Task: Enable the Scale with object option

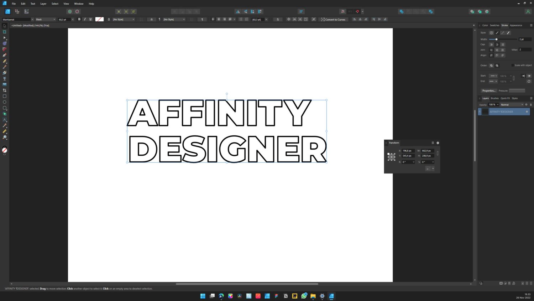Action: click(513, 65)
